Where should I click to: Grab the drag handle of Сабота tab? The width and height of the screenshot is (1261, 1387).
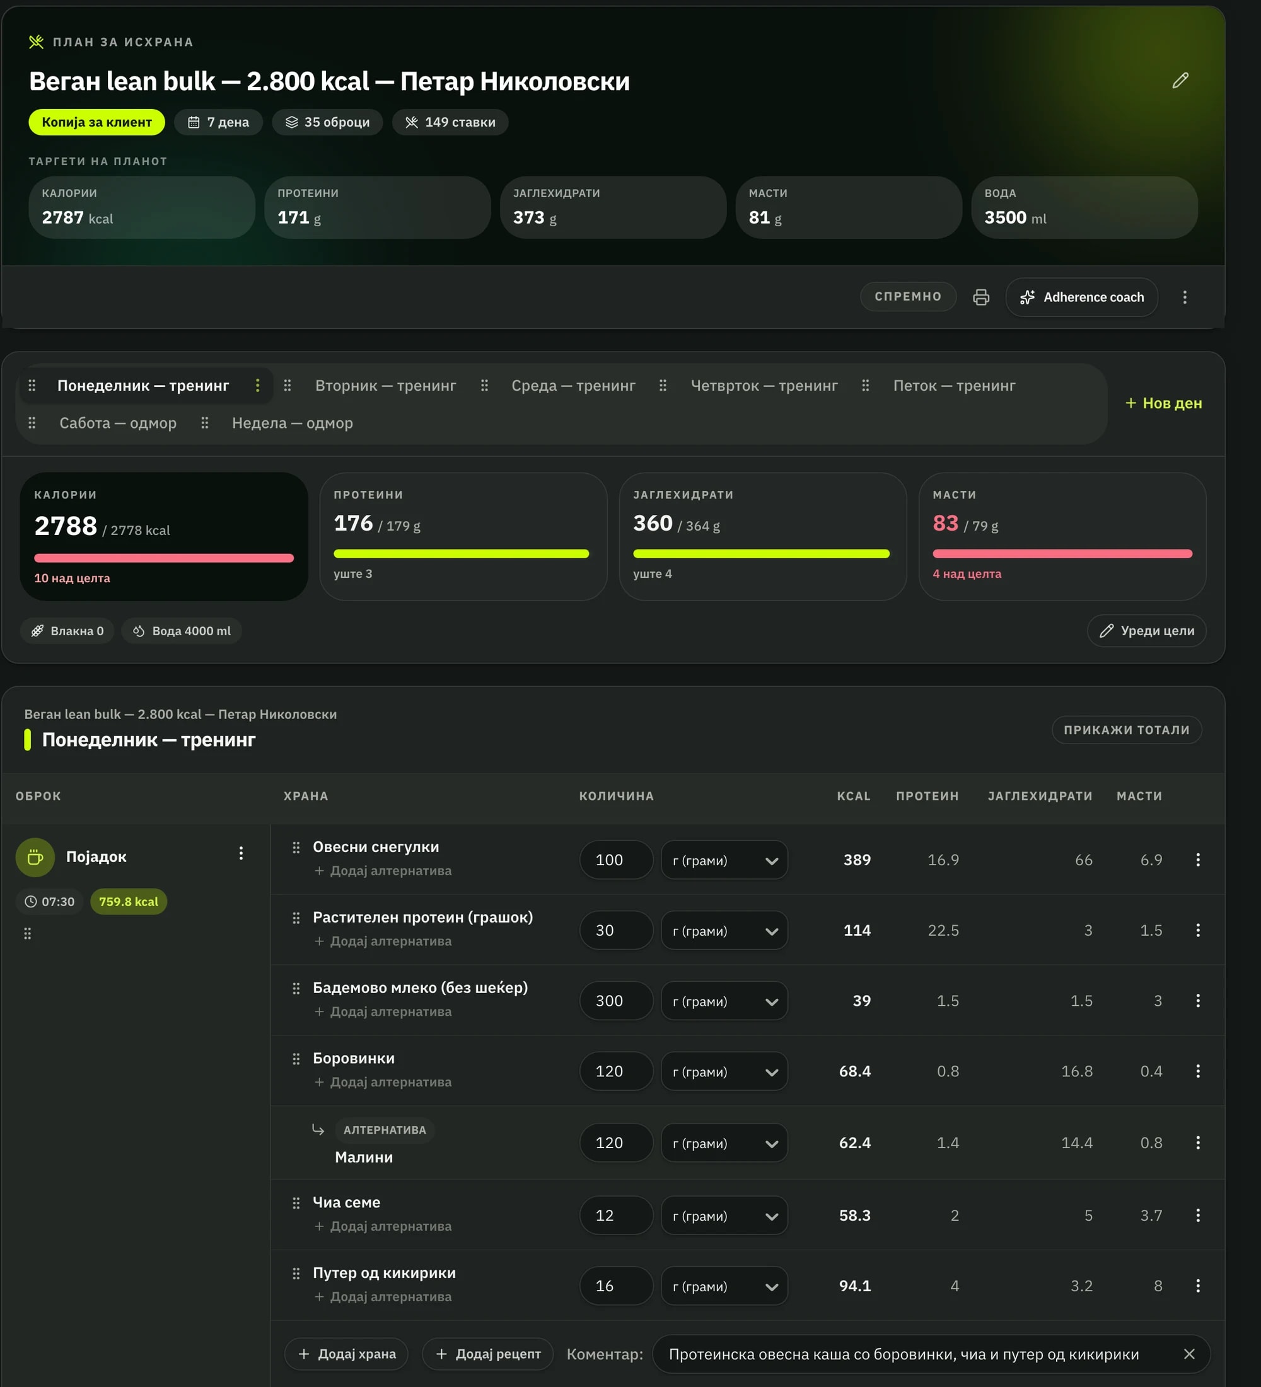(32, 422)
